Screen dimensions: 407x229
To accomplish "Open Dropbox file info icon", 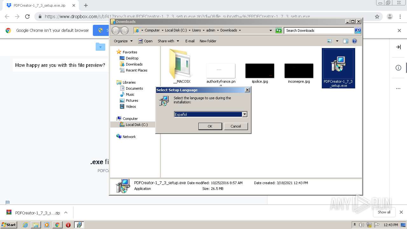I will coord(398,68).
